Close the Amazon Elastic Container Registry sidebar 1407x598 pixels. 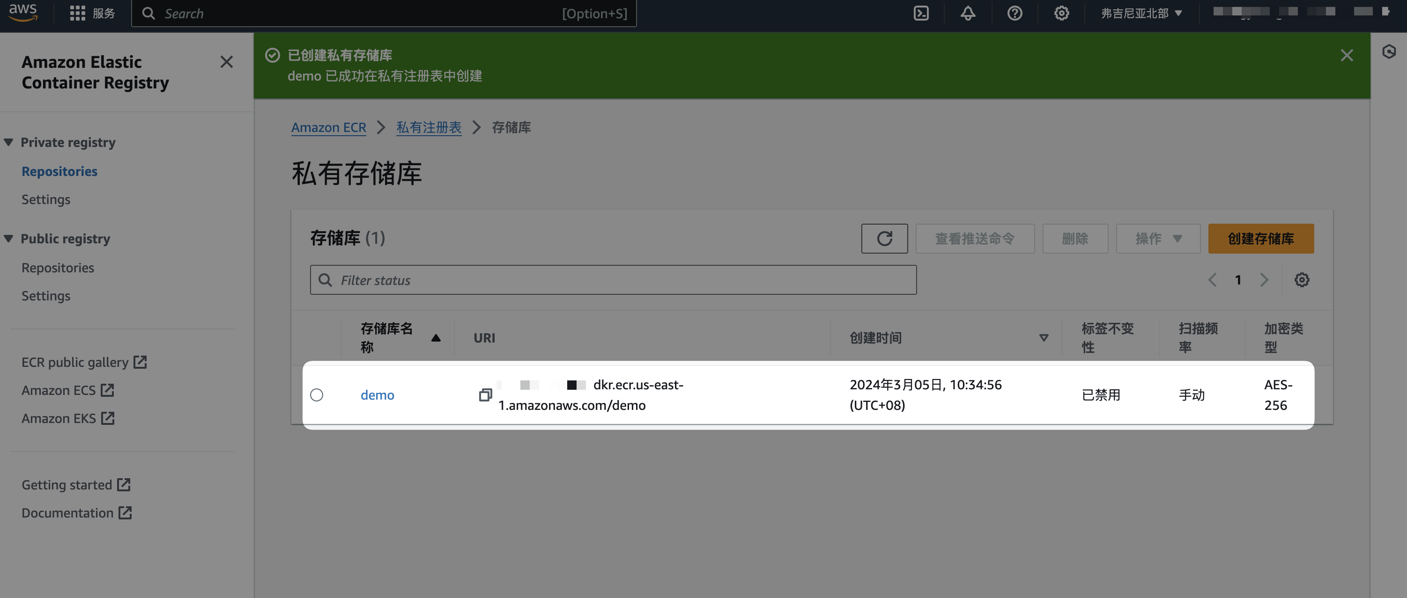(x=226, y=62)
